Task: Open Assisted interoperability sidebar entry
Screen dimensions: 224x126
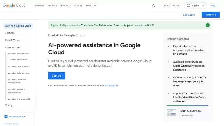Action: [x=20, y=99]
